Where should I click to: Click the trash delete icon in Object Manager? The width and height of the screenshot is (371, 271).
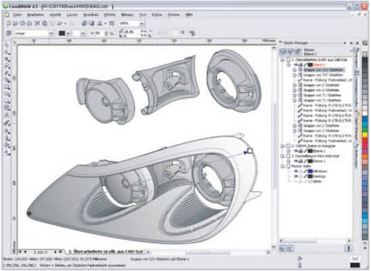[x=348, y=248]
